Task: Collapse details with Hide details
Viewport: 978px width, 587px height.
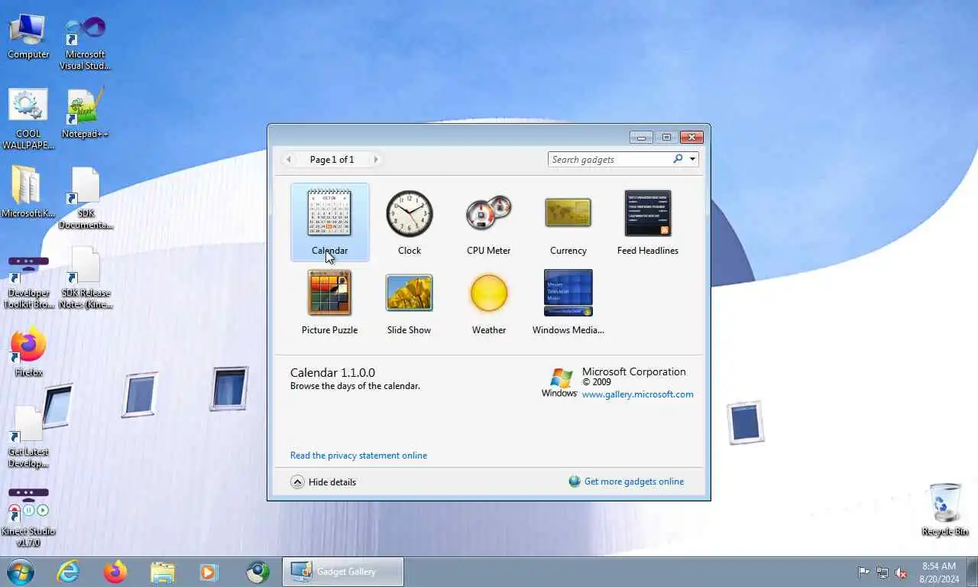Action: click(x=323, y=482)
